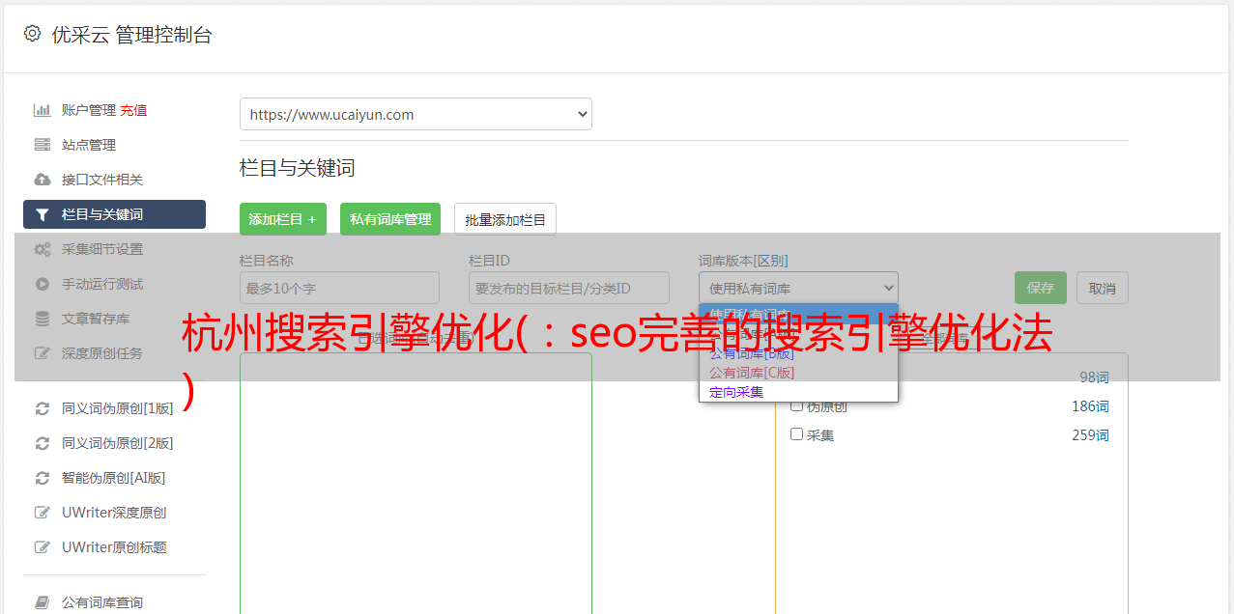Click the 栏目名称 input field
The image size is (1234, 614).
tap(339, 288)
